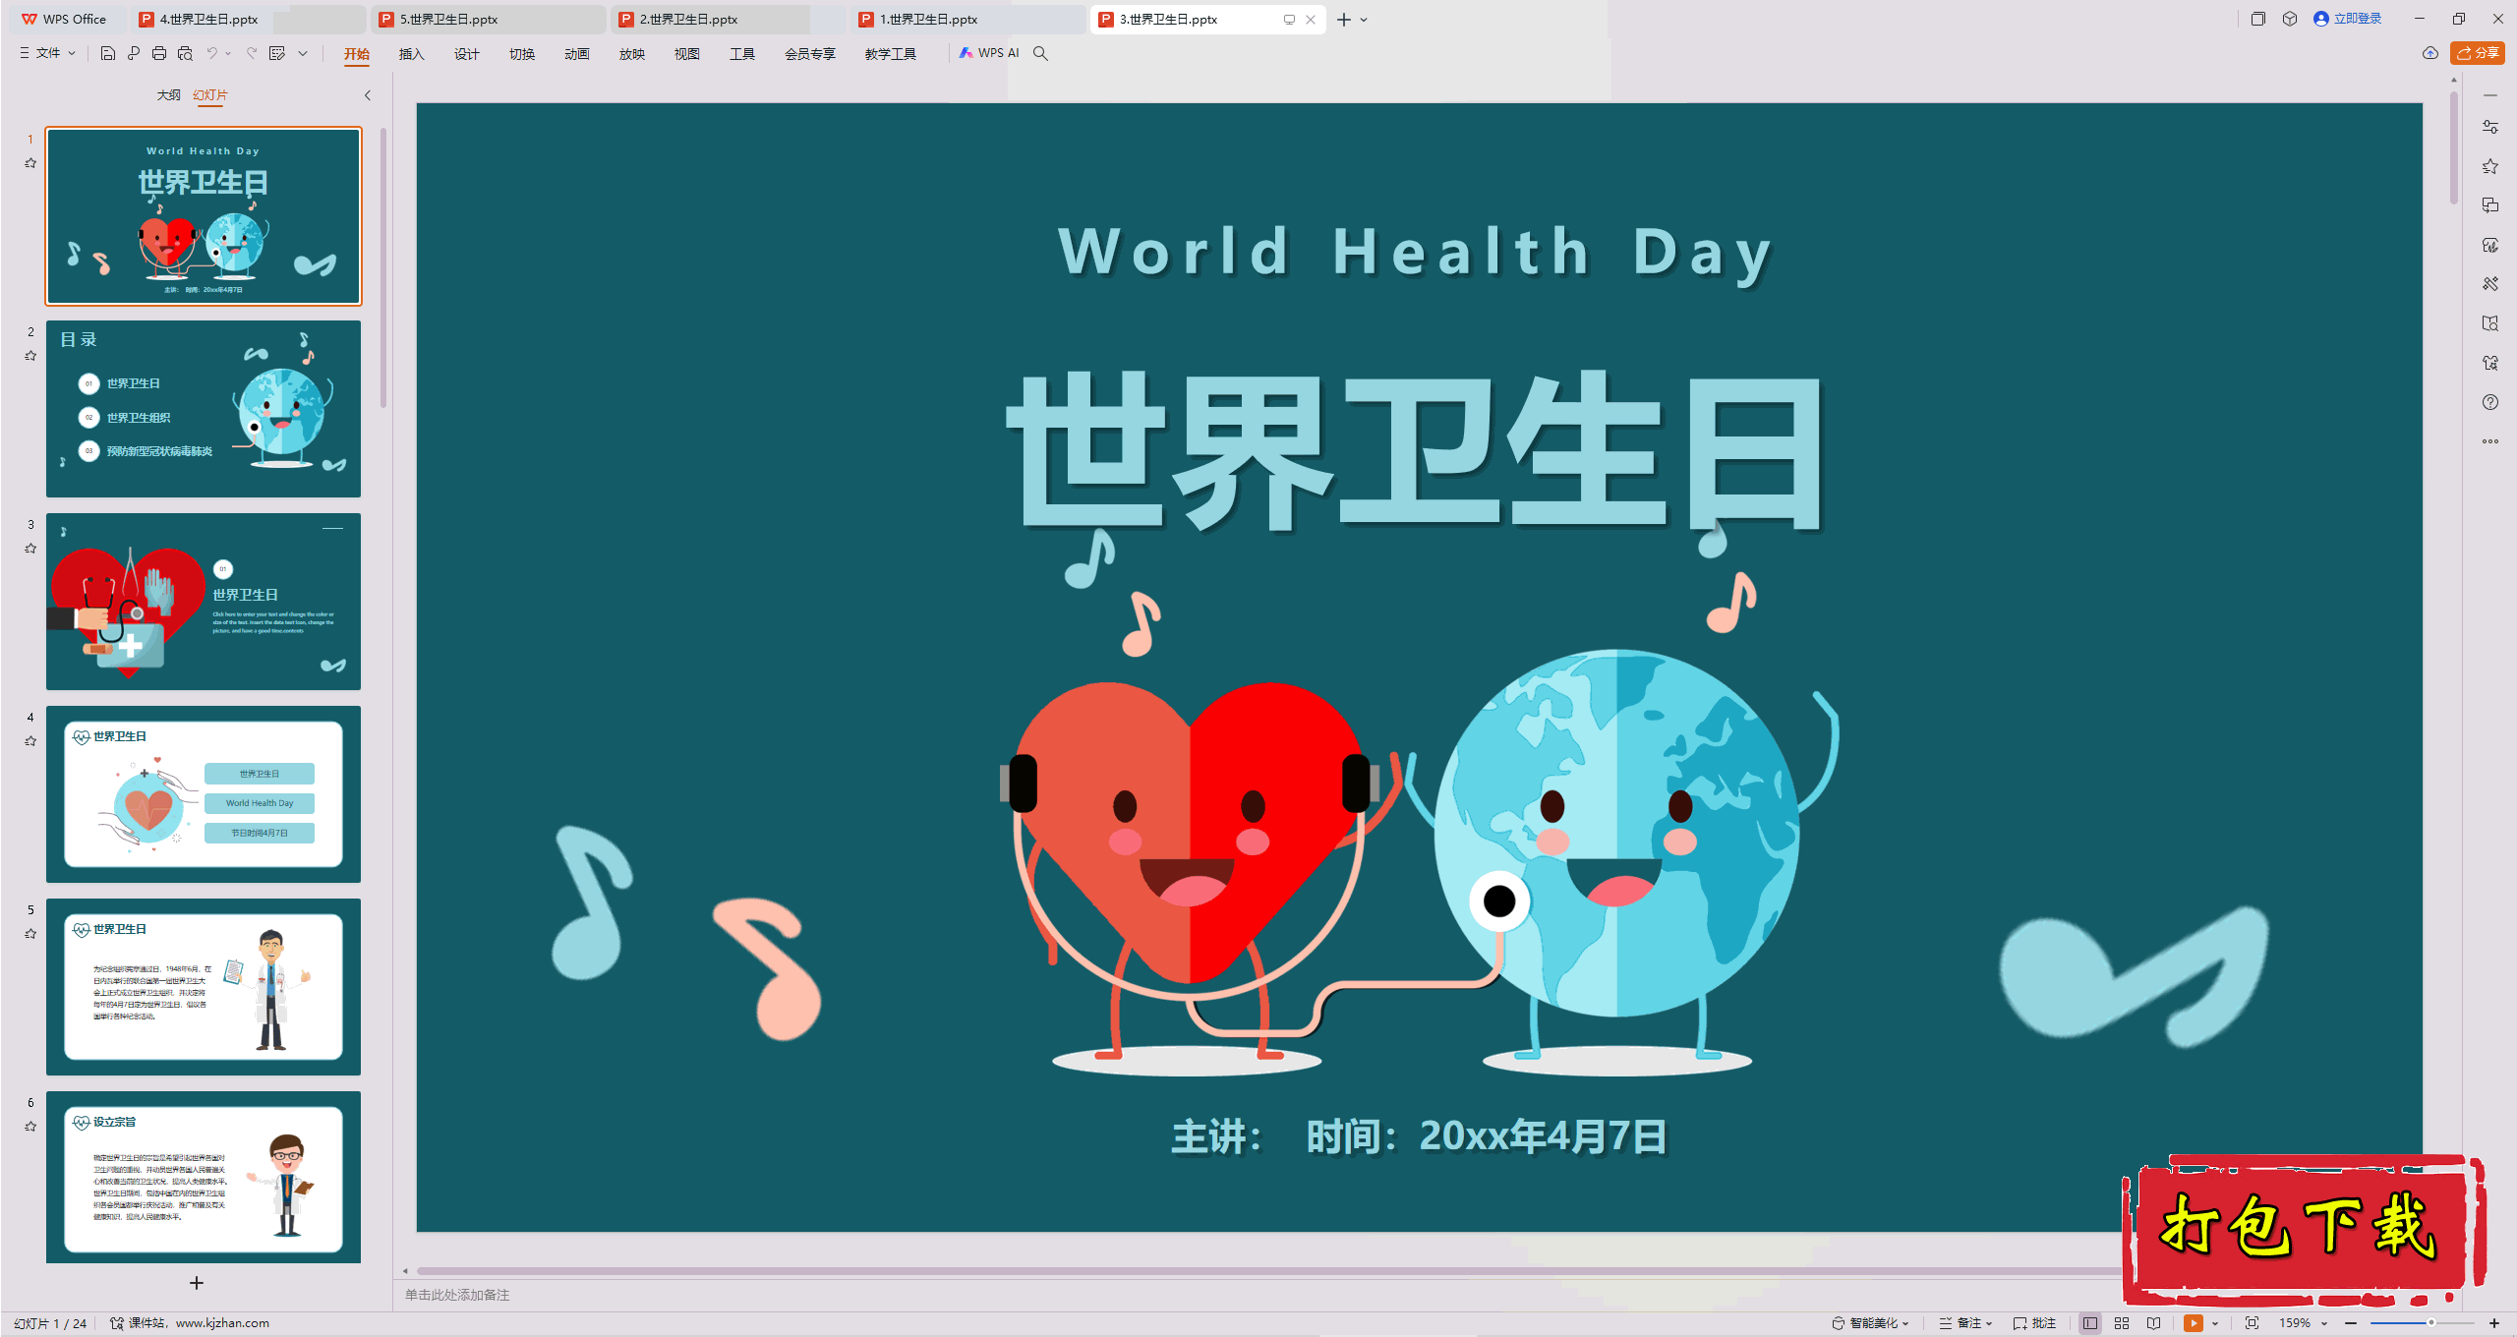Open 智能美化 dropdown in status bar
The image size is (2517, 1337).
[1870, 1323]
